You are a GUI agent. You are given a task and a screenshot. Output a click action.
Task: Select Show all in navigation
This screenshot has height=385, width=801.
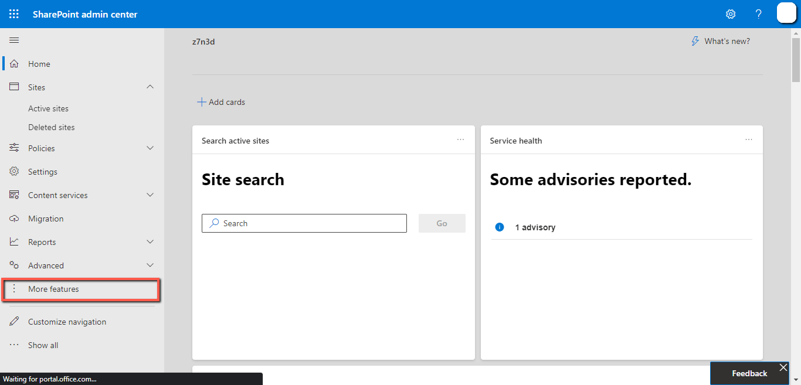[x=82, y=345]
